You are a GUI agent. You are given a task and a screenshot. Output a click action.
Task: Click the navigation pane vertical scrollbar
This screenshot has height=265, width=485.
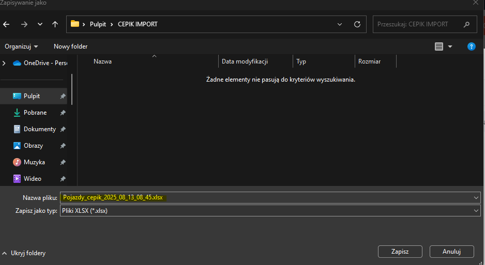click(x=72, y=89)
